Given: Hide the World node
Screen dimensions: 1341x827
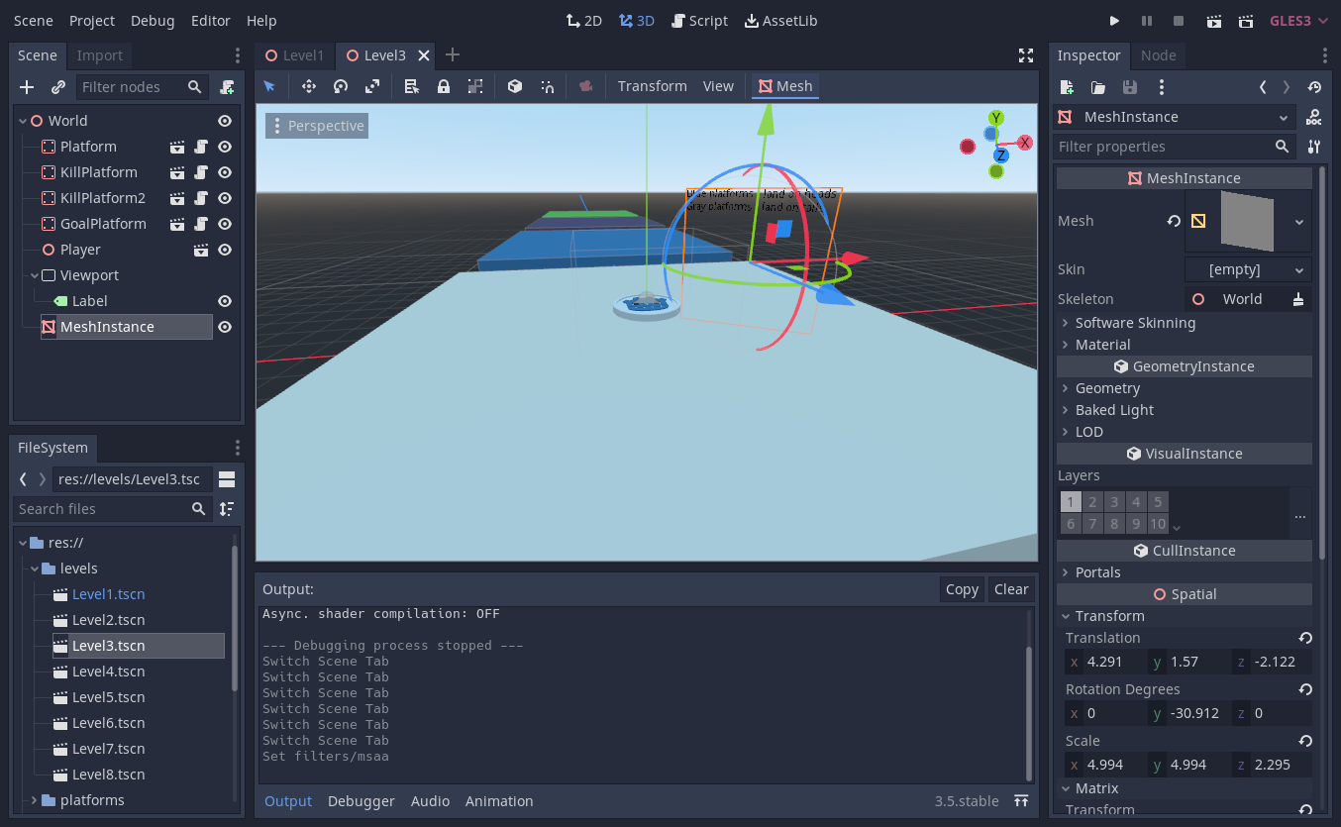Looking at the screenshot, I should pyautogui.click(x=225, y=121).
